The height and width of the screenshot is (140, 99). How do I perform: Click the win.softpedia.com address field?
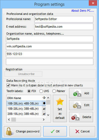[x=50, y=47]
